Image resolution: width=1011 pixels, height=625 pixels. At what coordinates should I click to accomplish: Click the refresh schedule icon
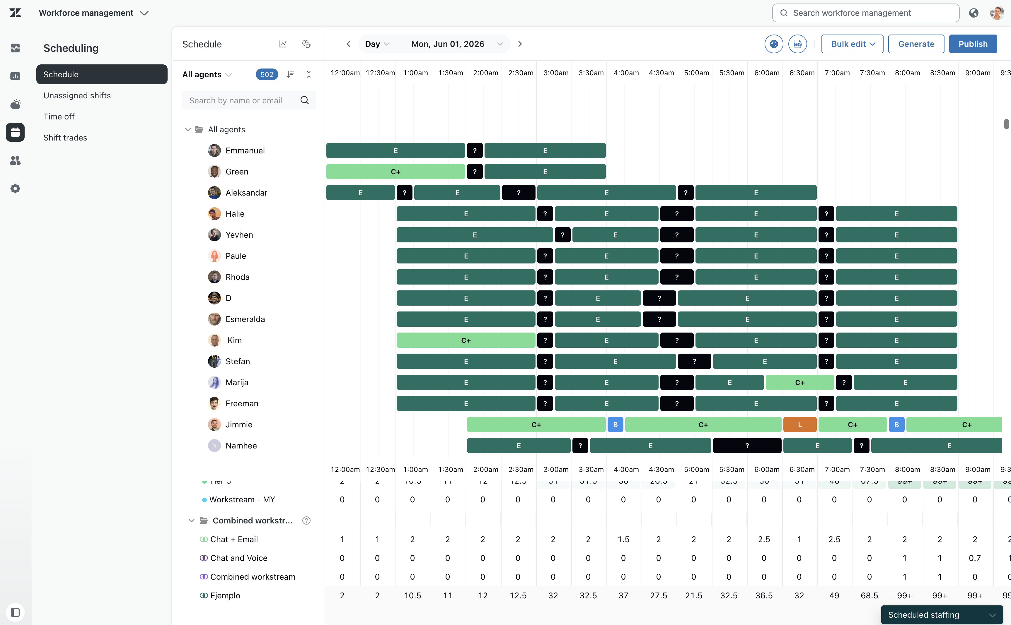(773, 44)
